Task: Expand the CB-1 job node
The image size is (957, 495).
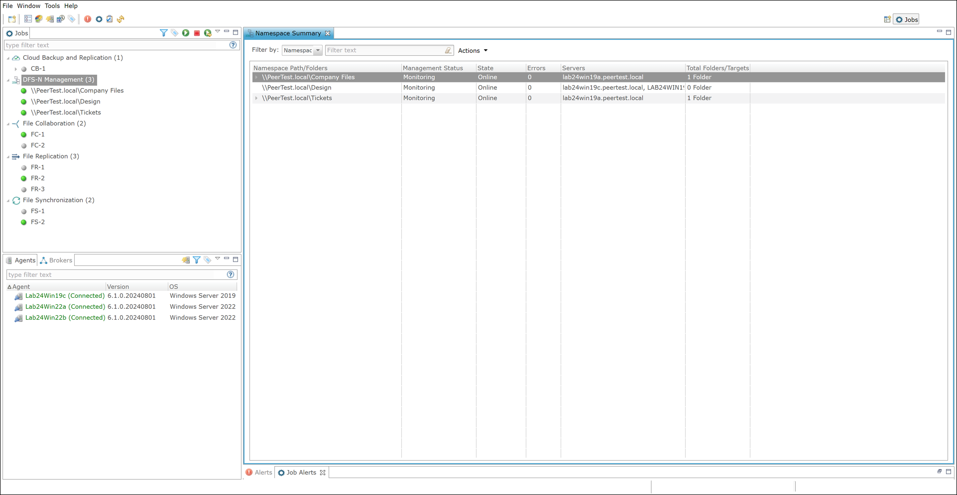Action: click(x=16, y=69)
